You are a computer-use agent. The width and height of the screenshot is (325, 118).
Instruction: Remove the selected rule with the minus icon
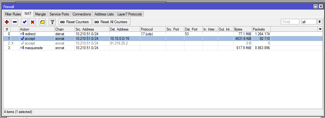pyautogui.click(x=15, y=22)
